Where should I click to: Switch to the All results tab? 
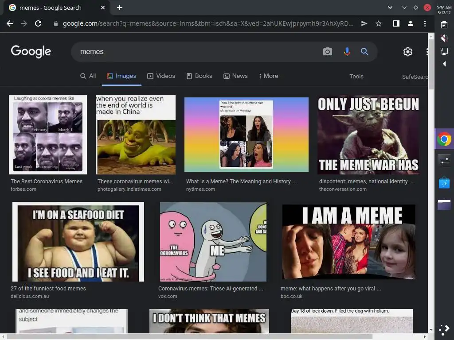point(88,76)
